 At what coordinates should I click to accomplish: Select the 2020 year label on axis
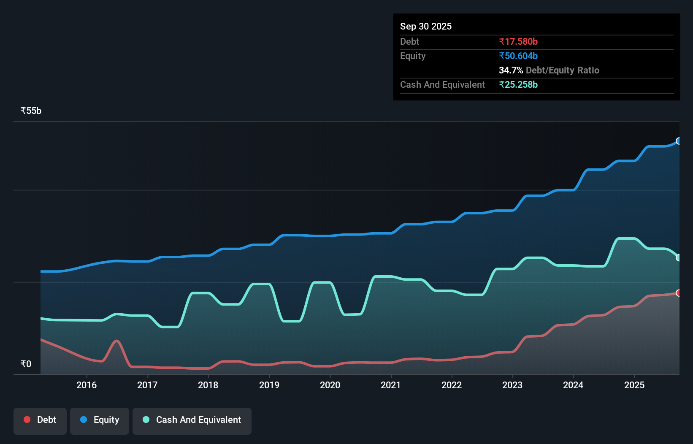330,385
